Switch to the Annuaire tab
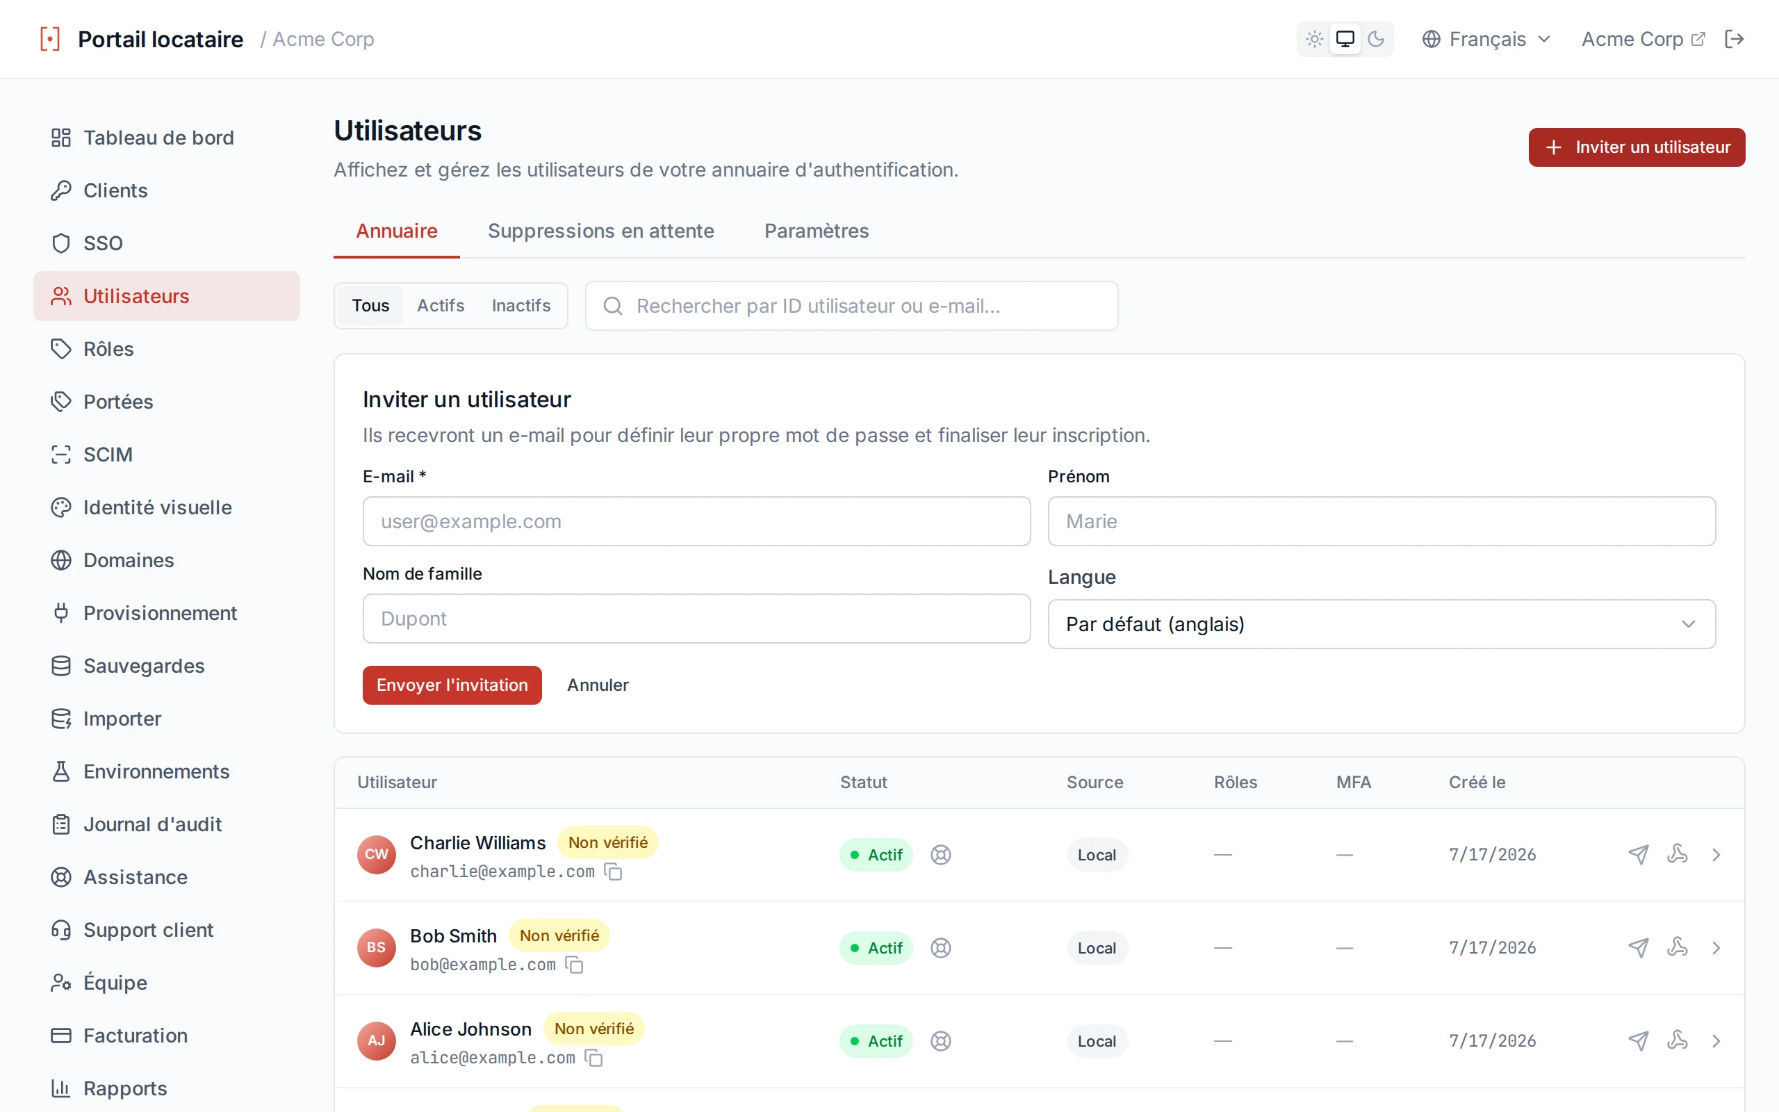 tap(397, 231)
